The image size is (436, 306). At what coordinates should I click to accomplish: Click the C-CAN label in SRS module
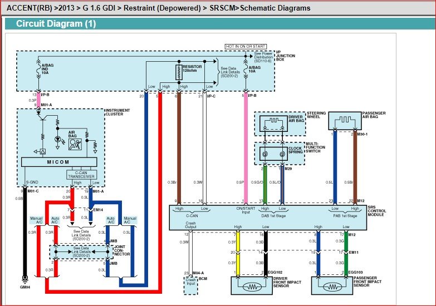(x=192, y=216)
